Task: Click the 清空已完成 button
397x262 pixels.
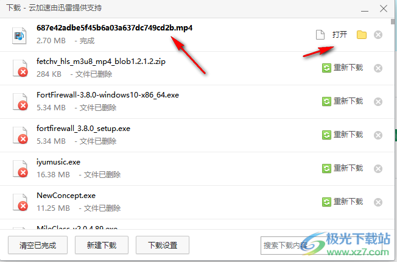Action: (38, 245)
